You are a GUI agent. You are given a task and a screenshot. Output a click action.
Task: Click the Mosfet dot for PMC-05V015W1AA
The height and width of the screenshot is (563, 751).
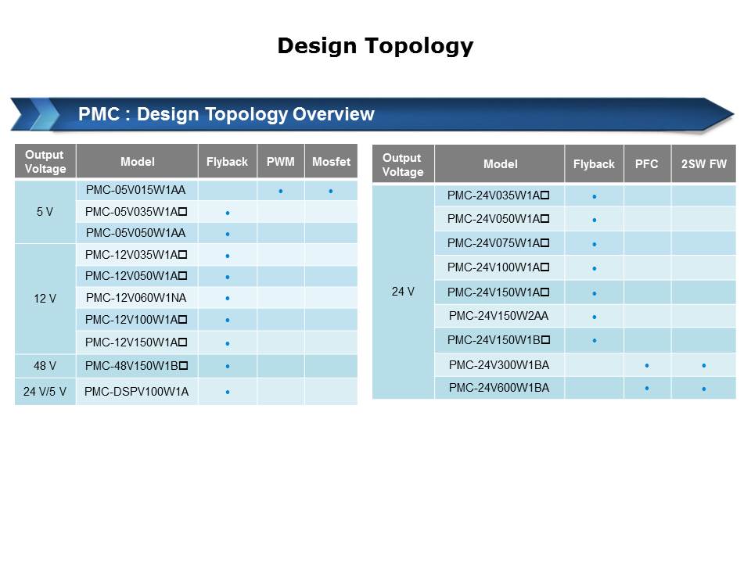click(331, 191)
